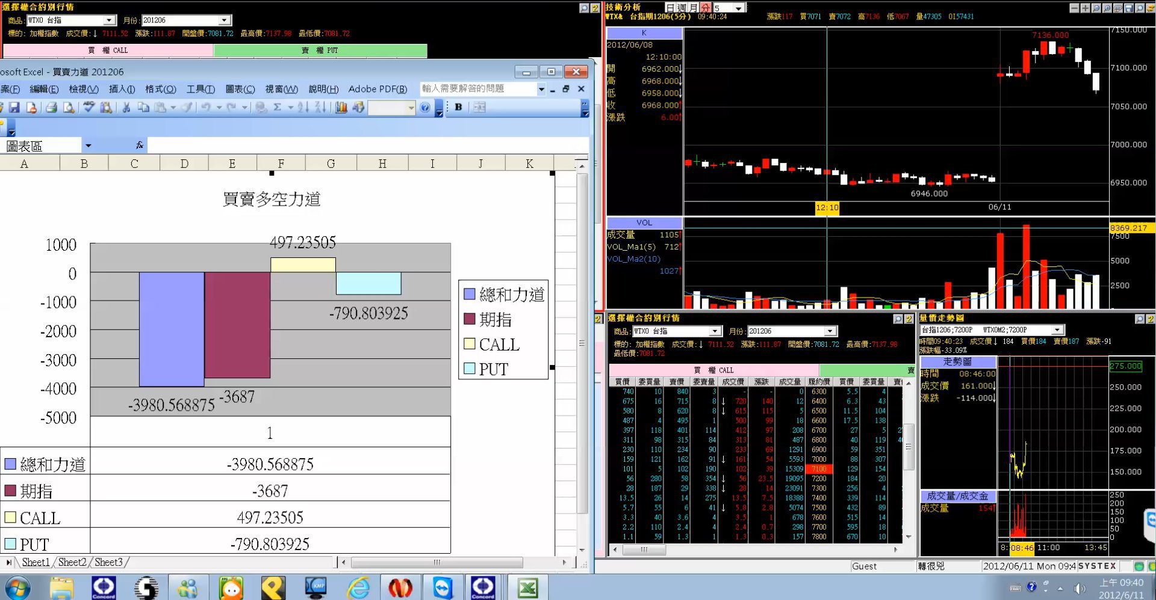Click the Excel horizontal scrollbar thumb
1156x600 pixels.
[x=437, y=562]
